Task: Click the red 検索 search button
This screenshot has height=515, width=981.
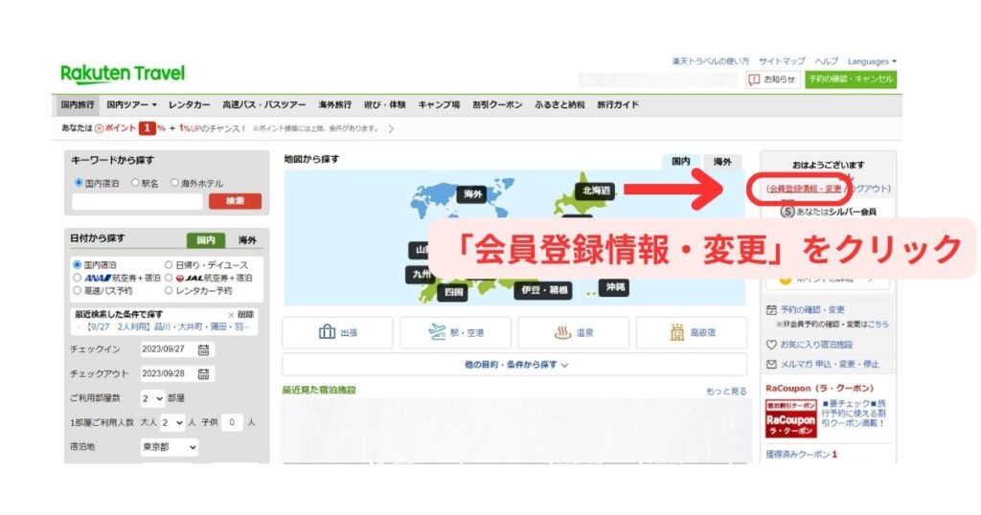Action: (x=236, y=201)
